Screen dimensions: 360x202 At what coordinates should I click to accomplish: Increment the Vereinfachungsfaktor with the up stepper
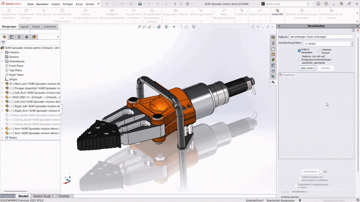pos(352,42)
